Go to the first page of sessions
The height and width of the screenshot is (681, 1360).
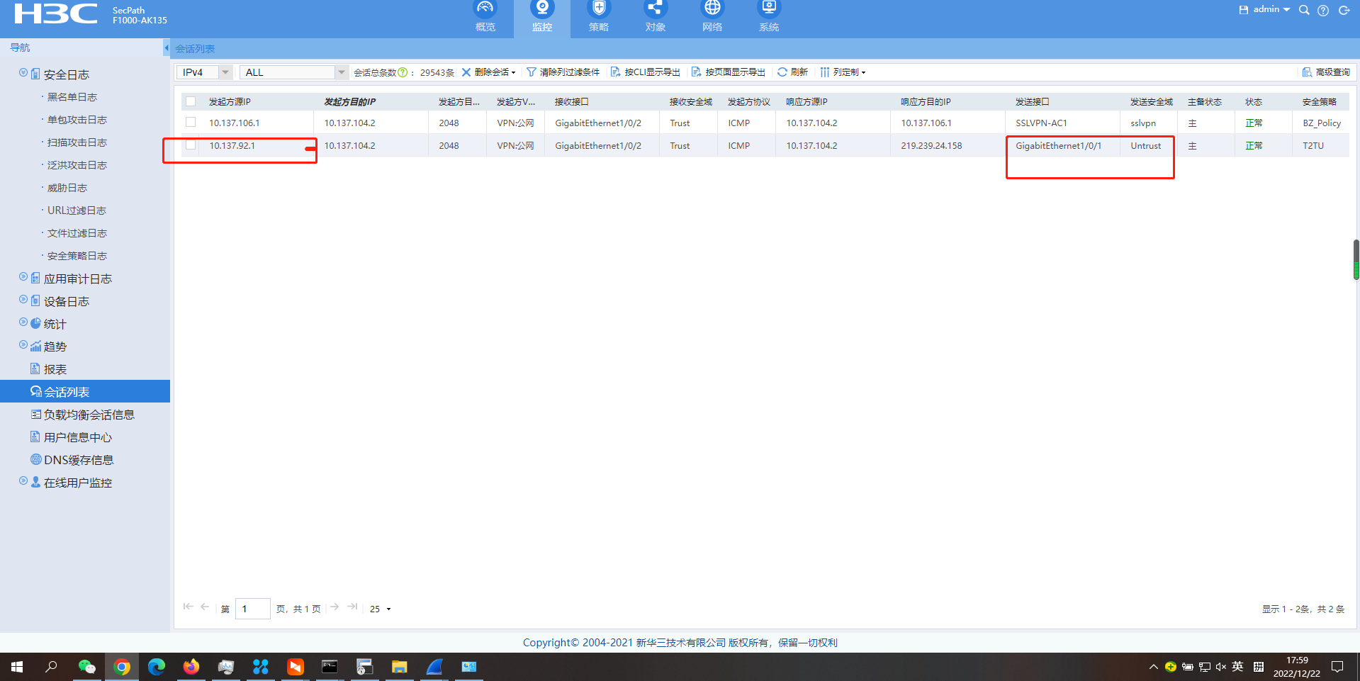coord(188,607)
